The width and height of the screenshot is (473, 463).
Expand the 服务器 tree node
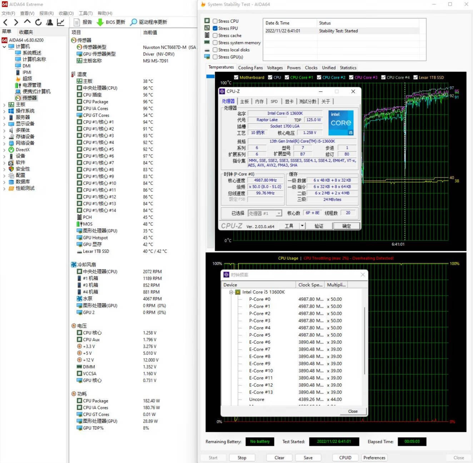click(4, 117)
